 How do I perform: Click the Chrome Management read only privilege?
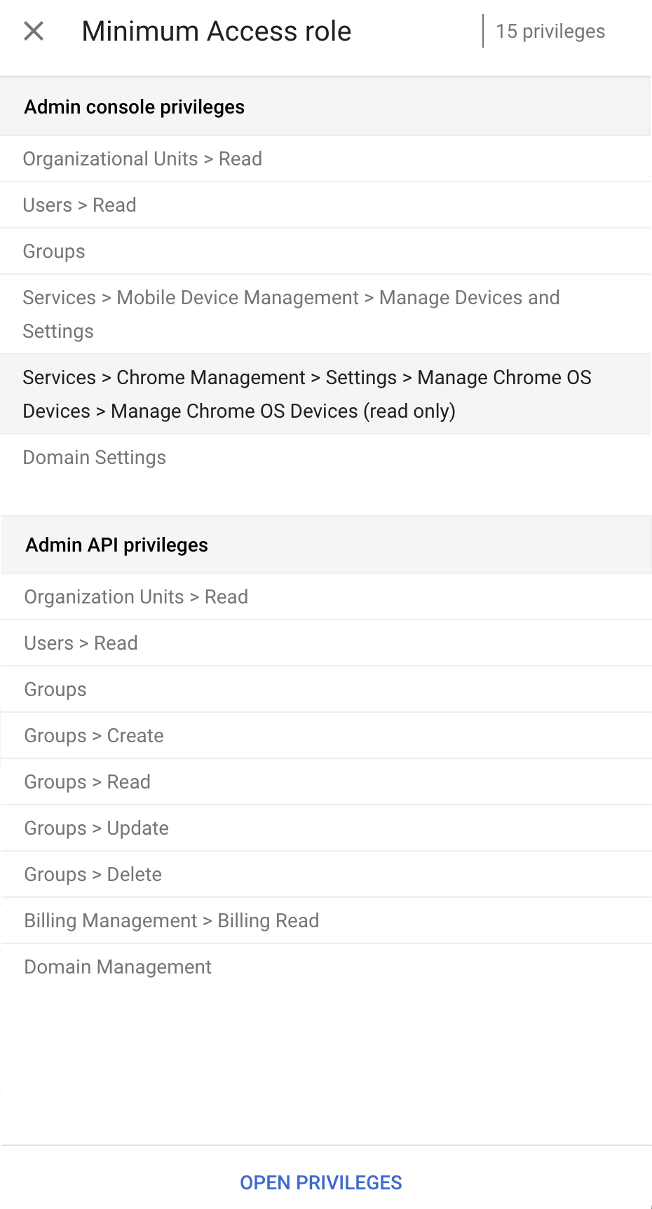[307, 394]
